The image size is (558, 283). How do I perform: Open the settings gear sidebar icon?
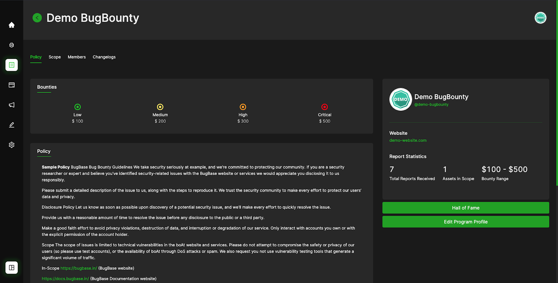point(12,145)
